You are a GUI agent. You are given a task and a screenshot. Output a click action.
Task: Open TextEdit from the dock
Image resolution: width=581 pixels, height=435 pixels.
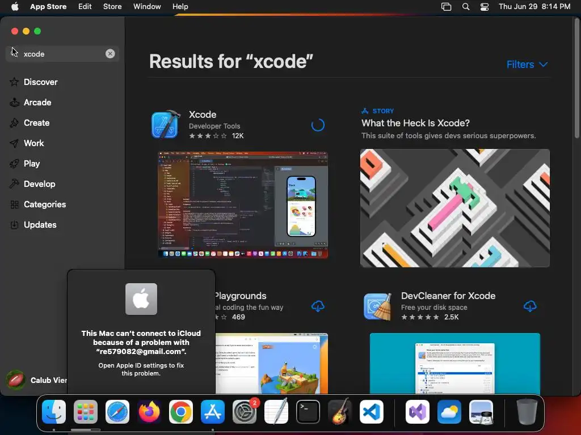click(276, 412)
